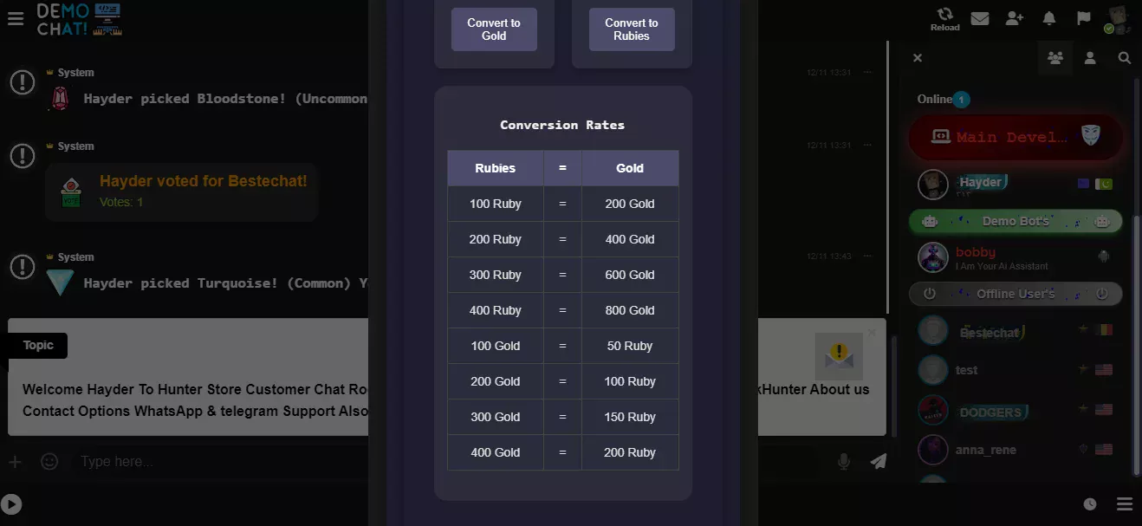Click the microphone voice record icon

click(843, 461)
